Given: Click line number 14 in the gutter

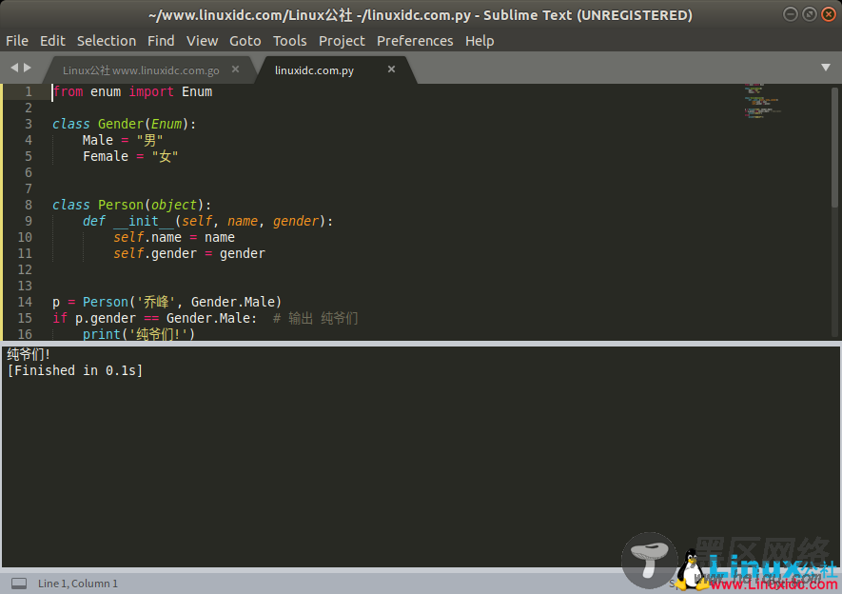Looking at the screenshot, I should tap(25, 302).
